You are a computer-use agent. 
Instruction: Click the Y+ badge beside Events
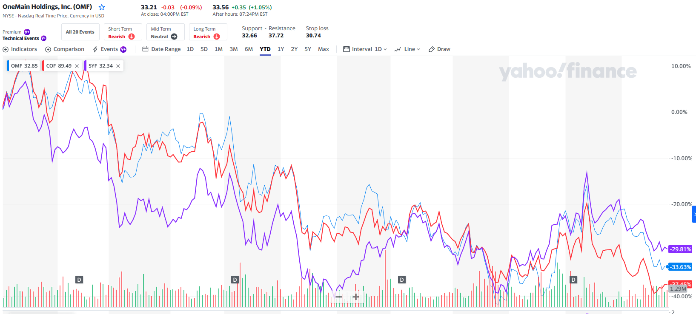[123, 49]
